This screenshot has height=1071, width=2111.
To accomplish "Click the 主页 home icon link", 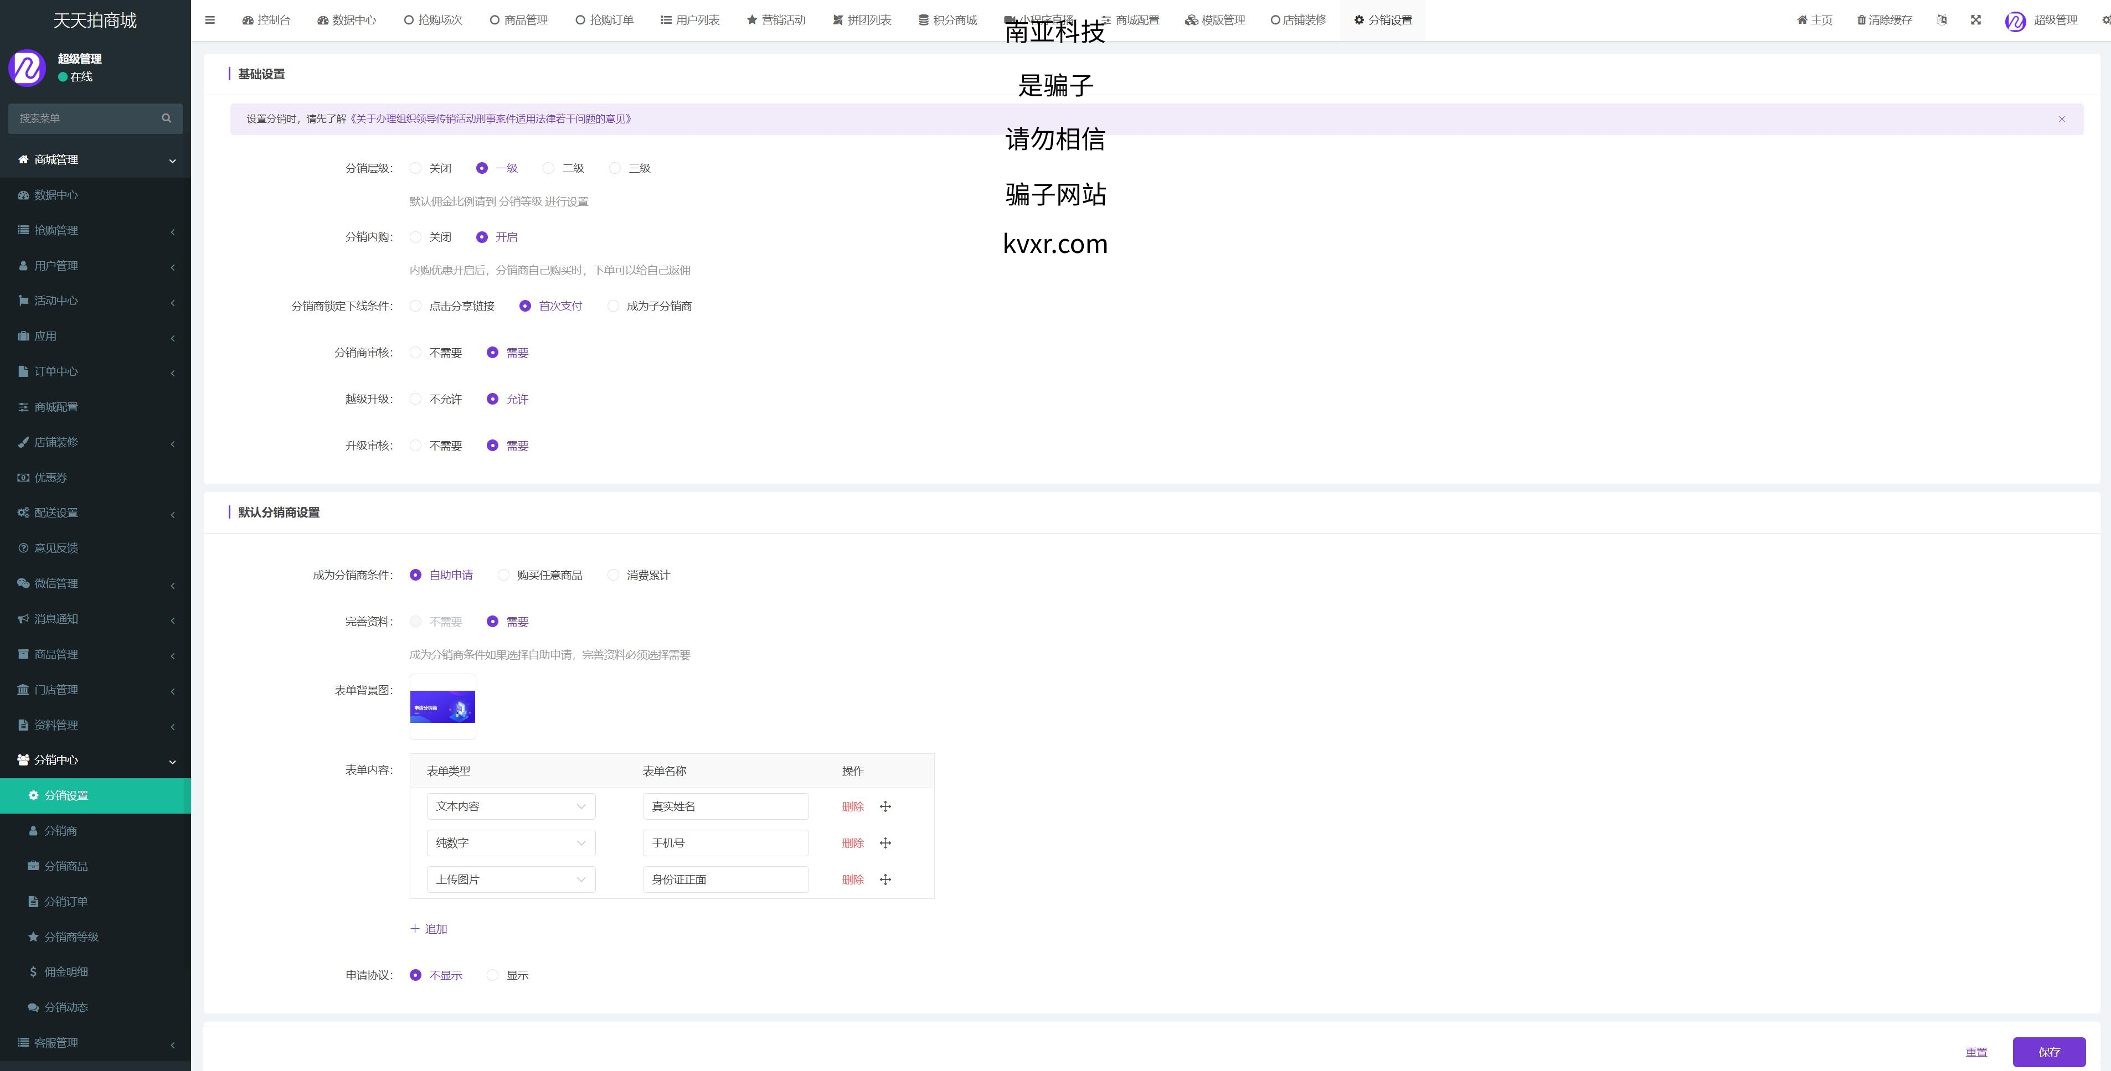I will click(x=1814, y=20).
